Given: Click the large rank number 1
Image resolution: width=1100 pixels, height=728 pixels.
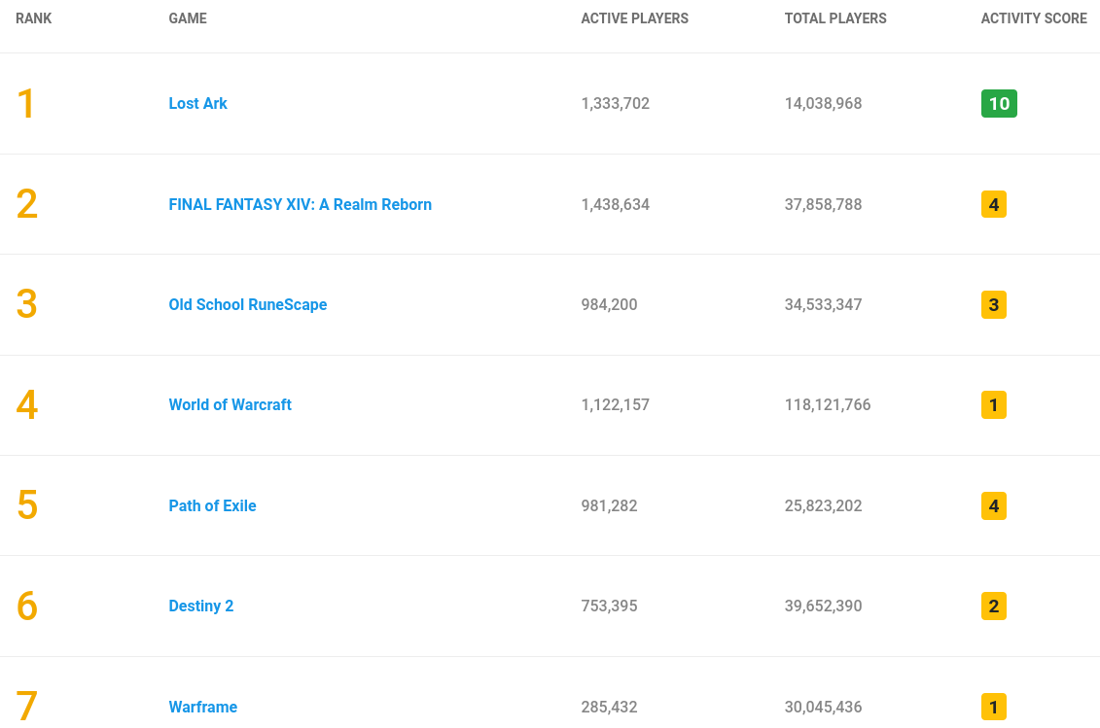Looking at the screenshot, I should pos(26,104).
